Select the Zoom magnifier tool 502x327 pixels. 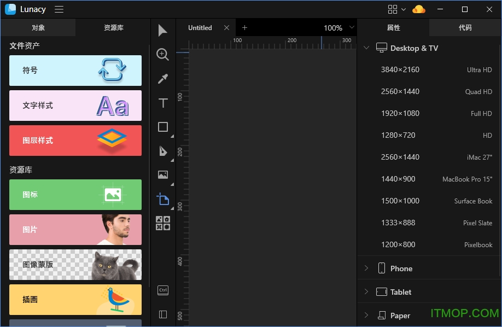coord(162,55)
